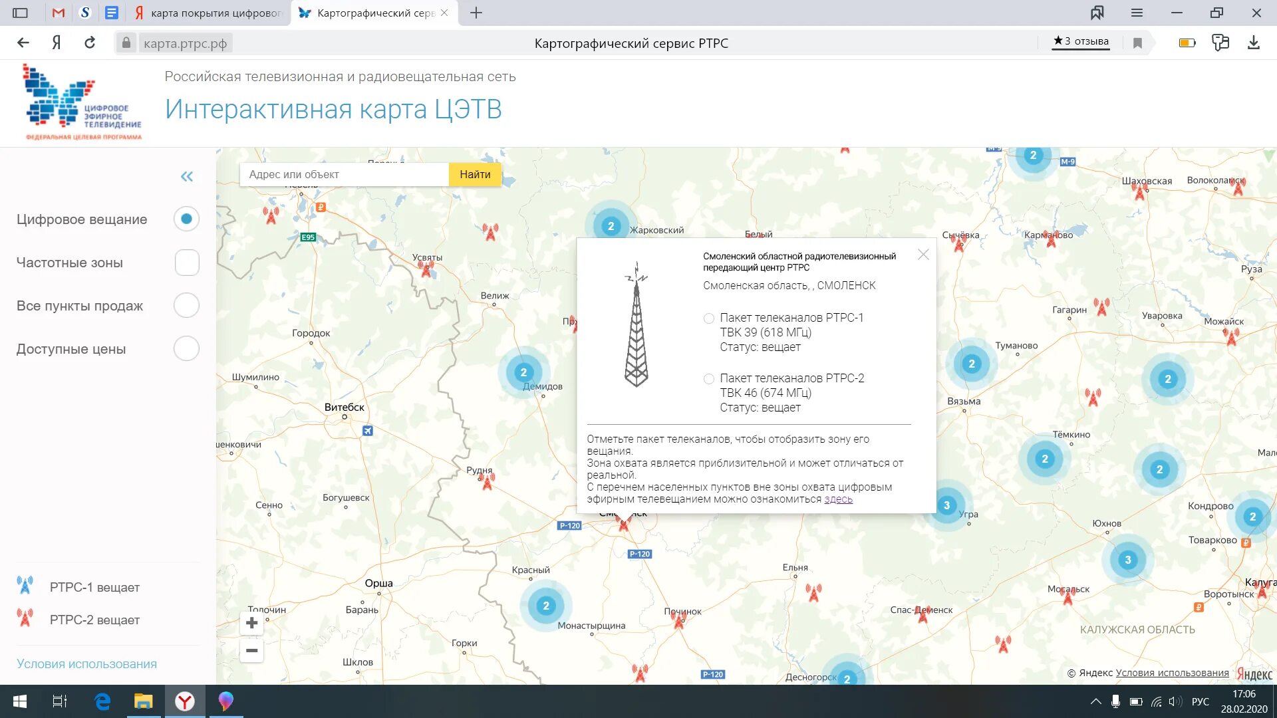Click the tower marker near Гагарин
This screenshot has height=718, width=1277.
point(1102,307)
